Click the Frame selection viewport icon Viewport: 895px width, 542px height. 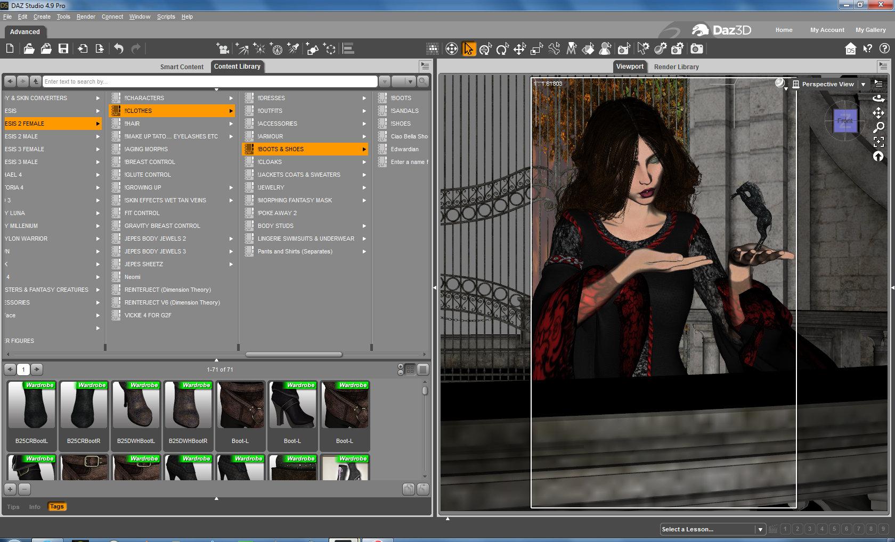pyautogui.click(x=878, y=142)
